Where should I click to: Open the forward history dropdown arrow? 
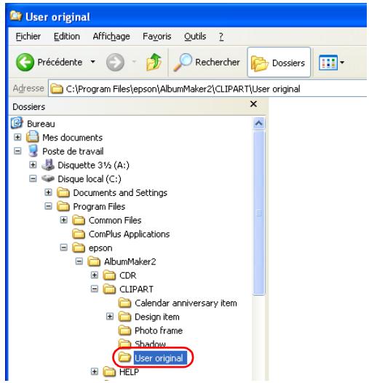click(134, 62)
